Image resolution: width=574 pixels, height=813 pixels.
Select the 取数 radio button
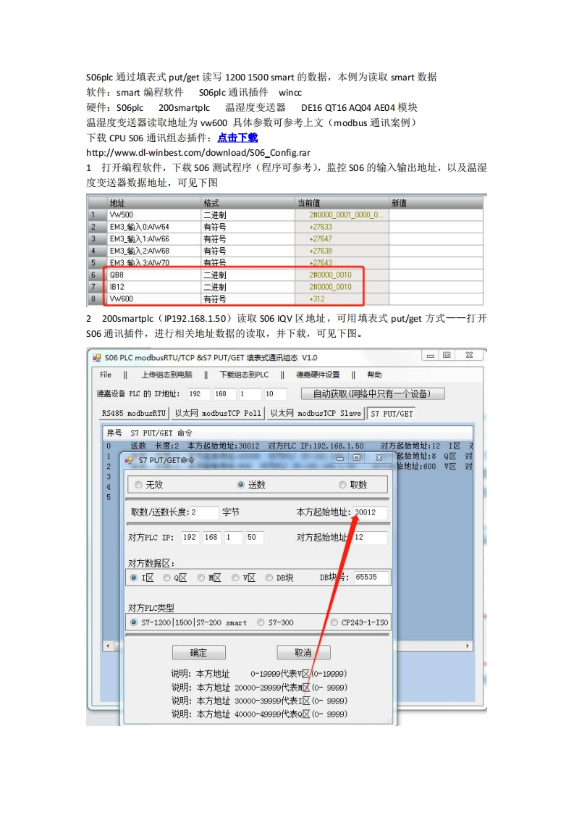coord(353,485)
